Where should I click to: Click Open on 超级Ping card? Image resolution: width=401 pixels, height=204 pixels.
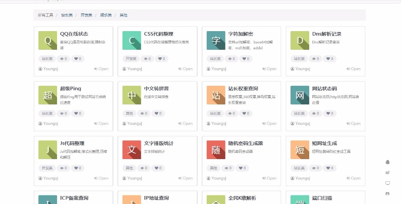click(x=101, y=124)
